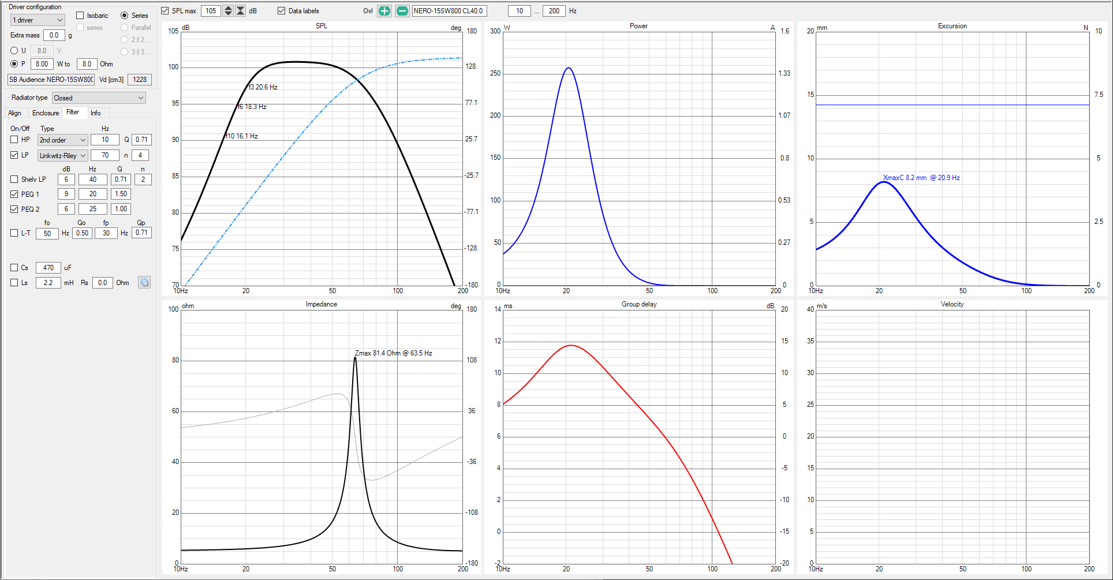Click the SPL max up/down stepper icon
Viewport: 1113px width, 580px height.
(x=229, y=11)
